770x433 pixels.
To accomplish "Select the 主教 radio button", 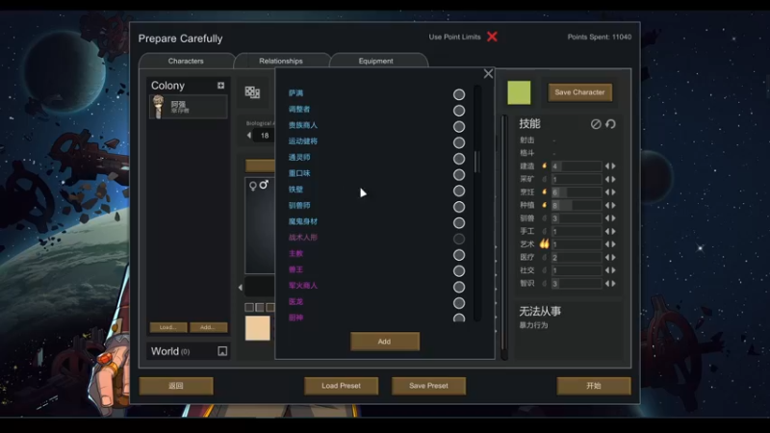I will 459,255.
